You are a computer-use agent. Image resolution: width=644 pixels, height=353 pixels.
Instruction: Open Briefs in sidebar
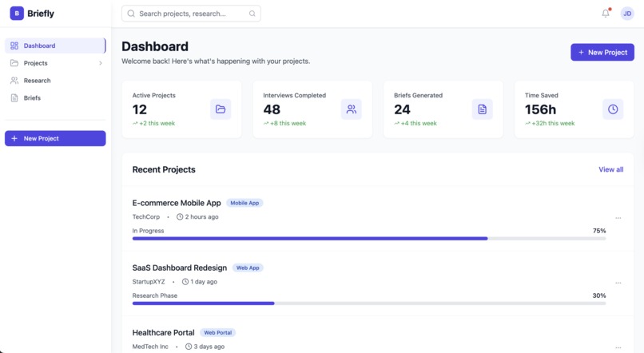click(x=55, y=97)
